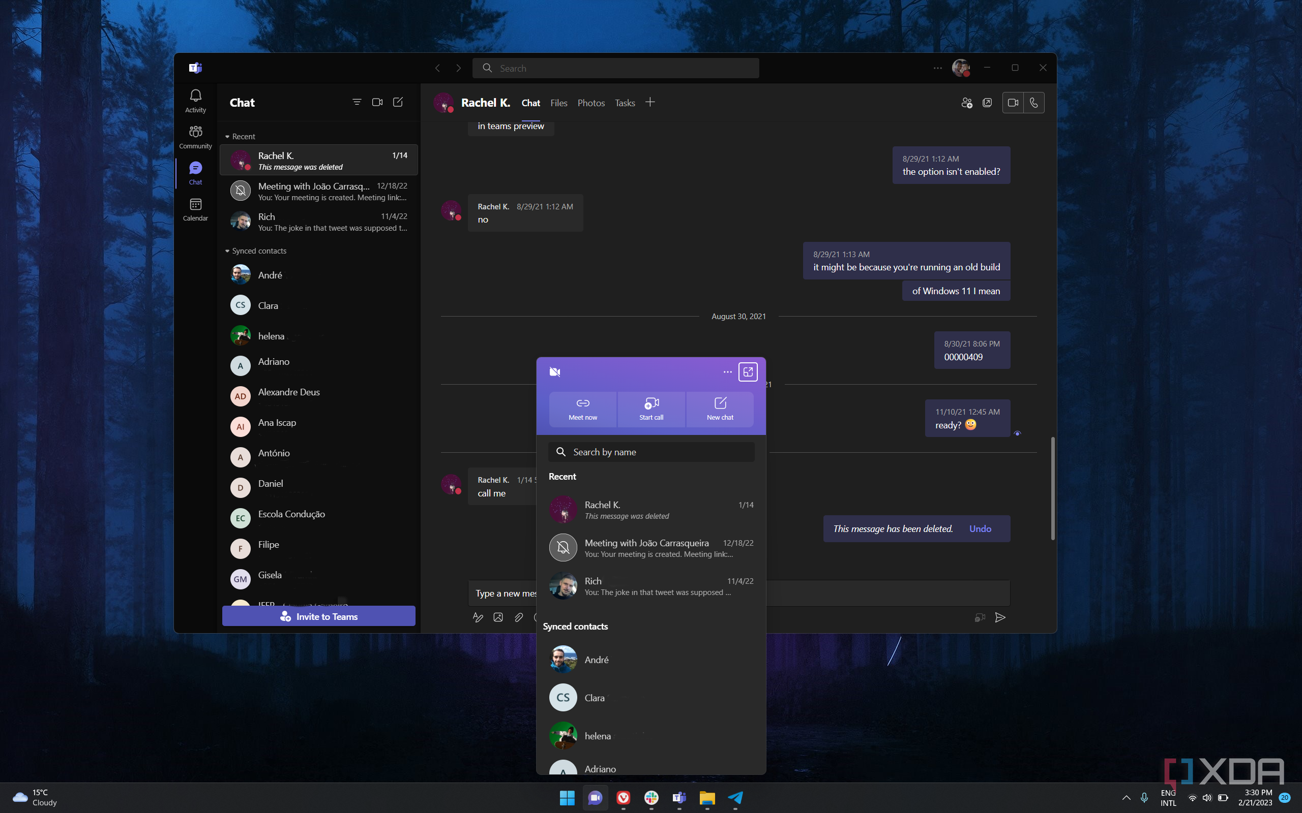Toggle the camera-off icon in flyout
The width and height of the screenshot is (1302, 813).
[555, 371]
